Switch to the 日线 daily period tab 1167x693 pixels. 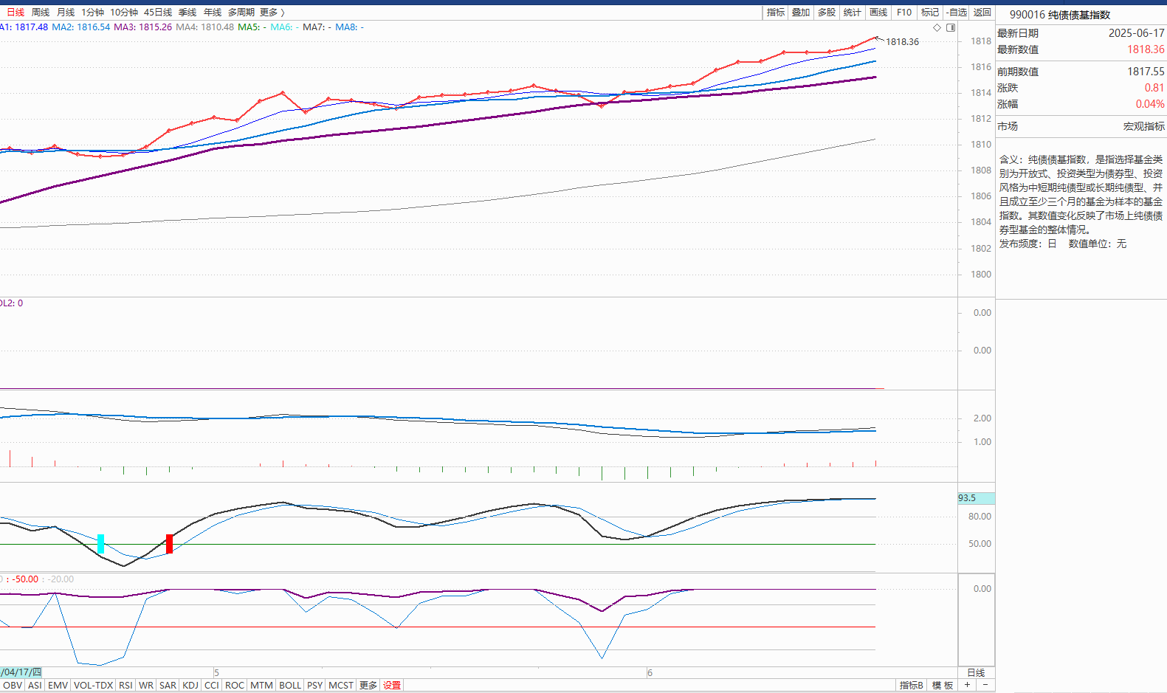[16, 13]
